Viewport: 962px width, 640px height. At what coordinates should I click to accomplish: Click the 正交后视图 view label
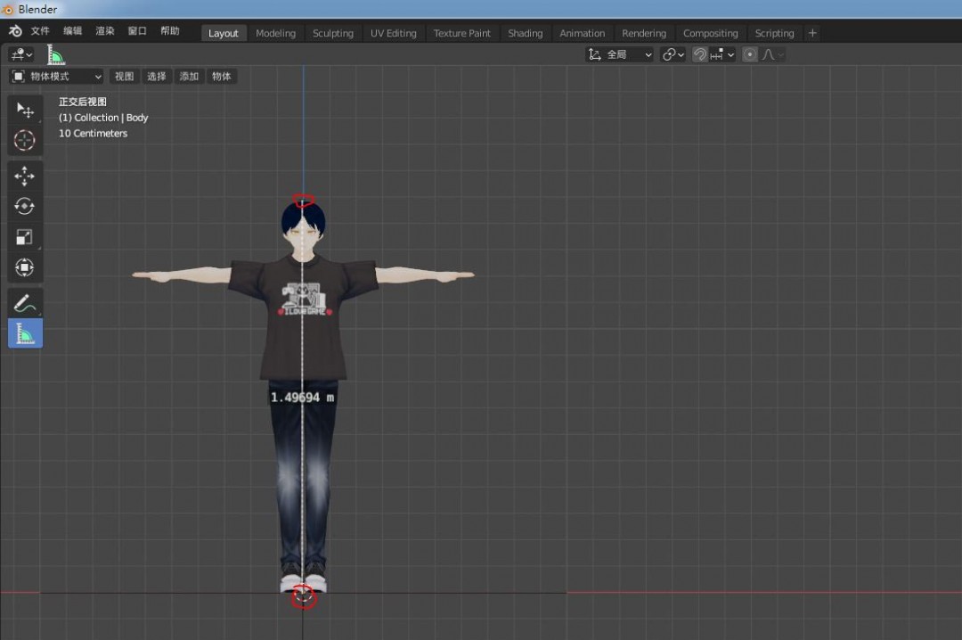[x=83, y=102]
